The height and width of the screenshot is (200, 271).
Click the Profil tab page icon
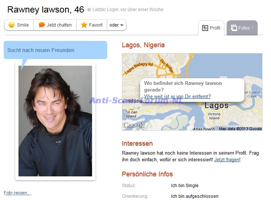click(205, 28)
